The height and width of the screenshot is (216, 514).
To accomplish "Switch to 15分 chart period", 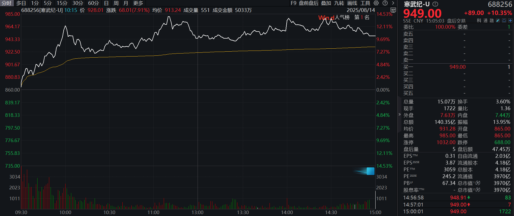I will click(62, 3).
